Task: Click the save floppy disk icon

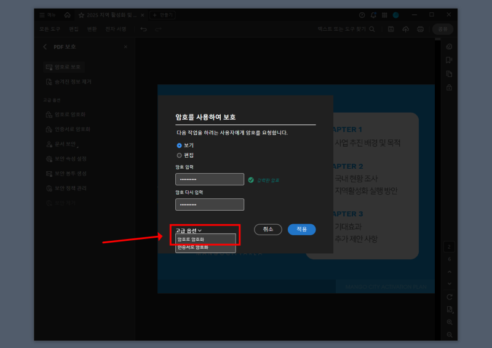Action: coord(391,29)
